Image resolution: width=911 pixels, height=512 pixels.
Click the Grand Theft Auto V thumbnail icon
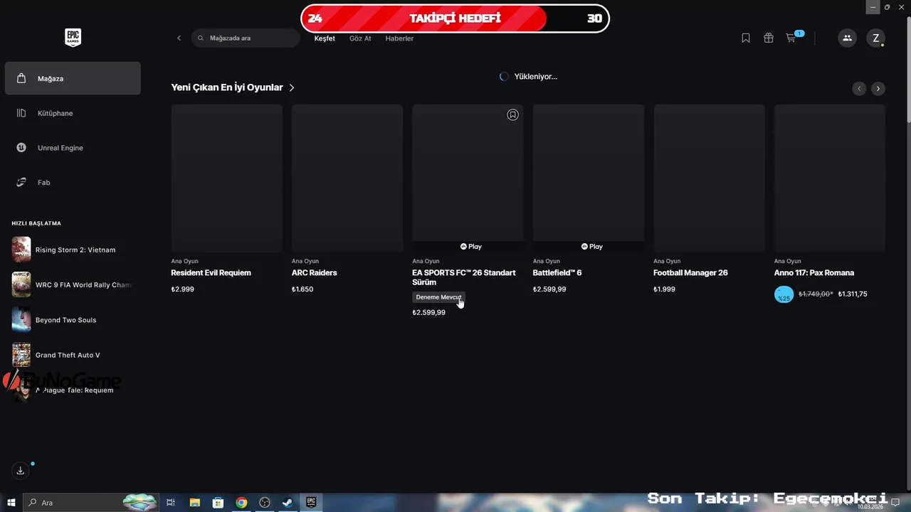(x=21, y=355)
